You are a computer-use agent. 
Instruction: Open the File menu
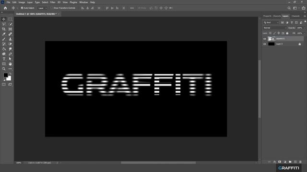tap(8, 2)
